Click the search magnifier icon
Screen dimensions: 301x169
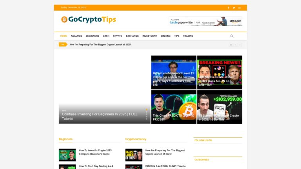click(x=232, y=36)
